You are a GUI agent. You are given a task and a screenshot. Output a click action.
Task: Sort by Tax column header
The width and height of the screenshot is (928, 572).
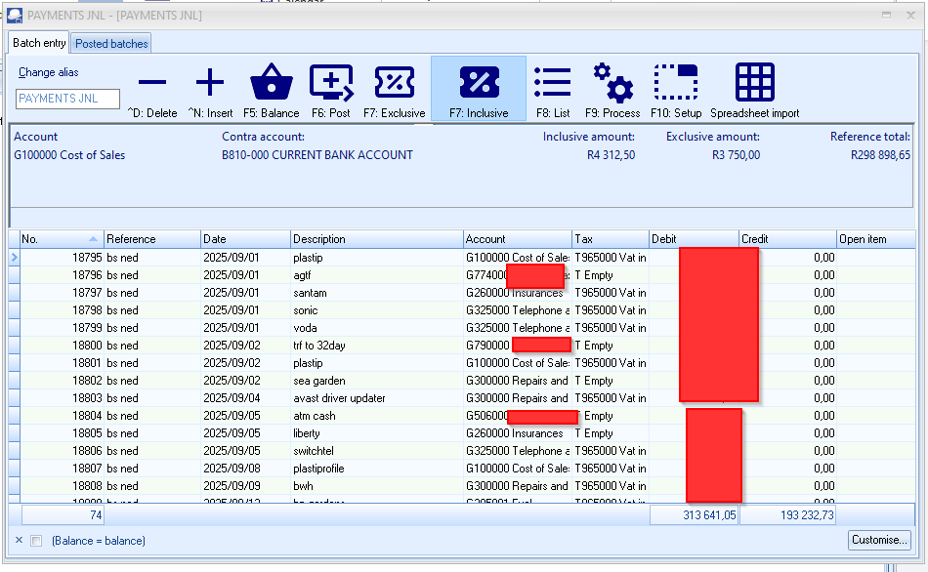click(x=611, y=239)
